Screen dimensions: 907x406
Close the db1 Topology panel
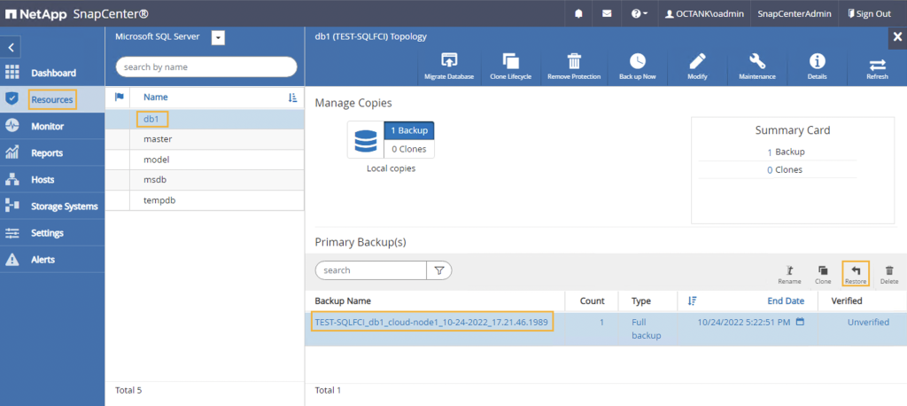[897, 37]
